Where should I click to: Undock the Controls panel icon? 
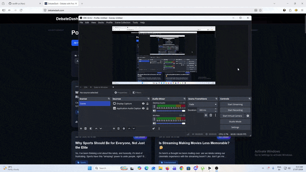point(249,99)
